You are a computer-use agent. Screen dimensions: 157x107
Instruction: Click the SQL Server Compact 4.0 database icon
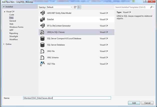(x=42, y=39)
